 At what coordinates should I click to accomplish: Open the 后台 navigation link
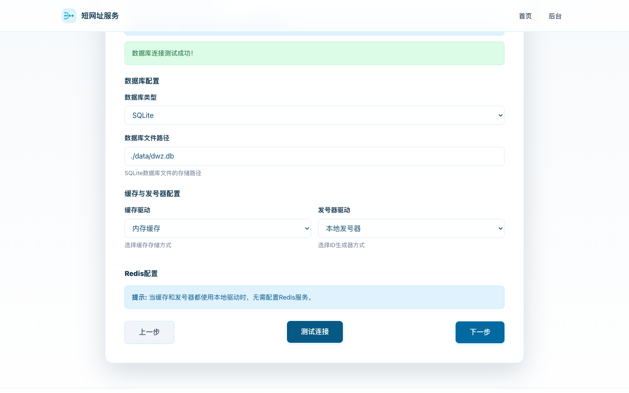point(555,16)
